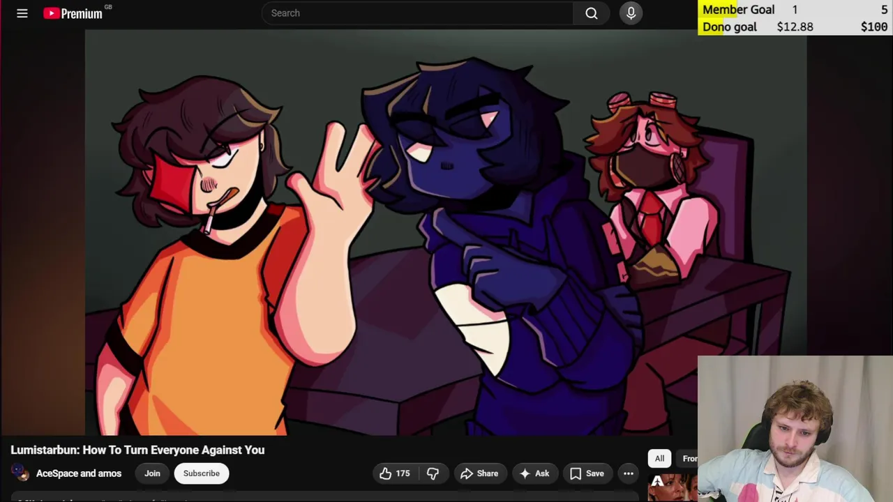This screenshot has width=893, height=502.
Task: Click the magnifying glass search button
Action: [592, 13]
